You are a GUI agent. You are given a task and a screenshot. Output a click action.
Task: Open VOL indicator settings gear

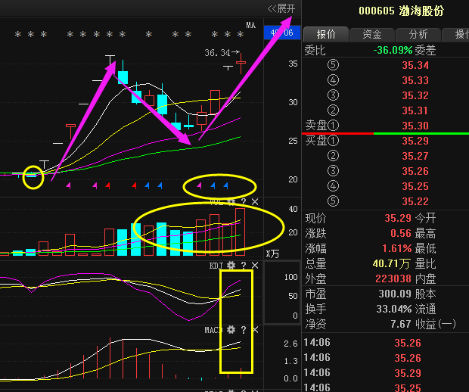231,202
